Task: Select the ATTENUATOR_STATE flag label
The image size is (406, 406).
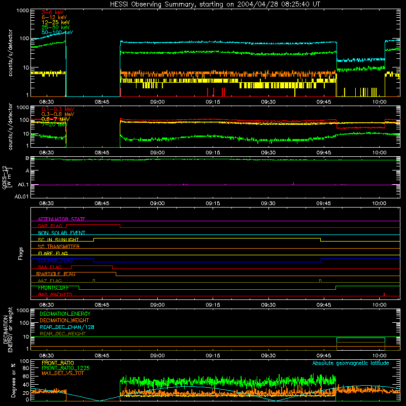Action: 61,219
